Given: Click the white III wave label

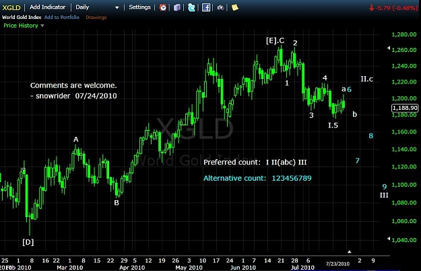Looking at the screenshot, I should (384, 195).
